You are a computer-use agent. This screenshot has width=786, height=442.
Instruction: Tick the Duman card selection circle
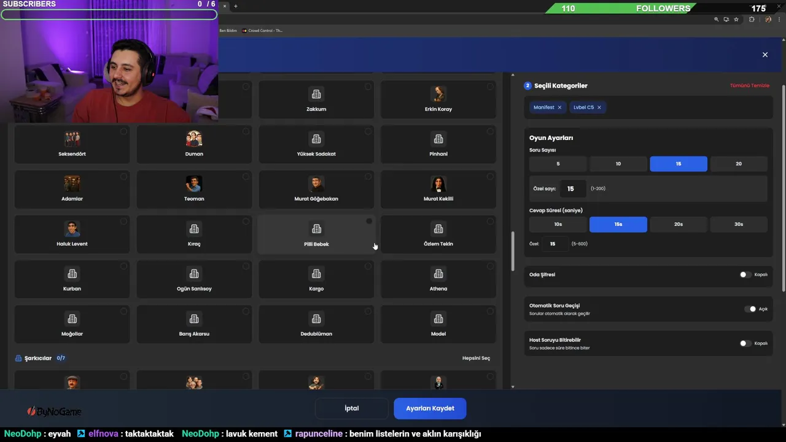pyautogui.click(x=246, y=131)
